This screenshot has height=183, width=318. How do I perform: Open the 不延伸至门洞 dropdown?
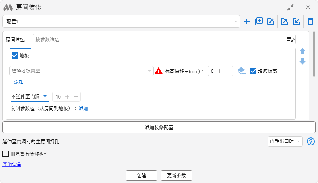[29, 96]
